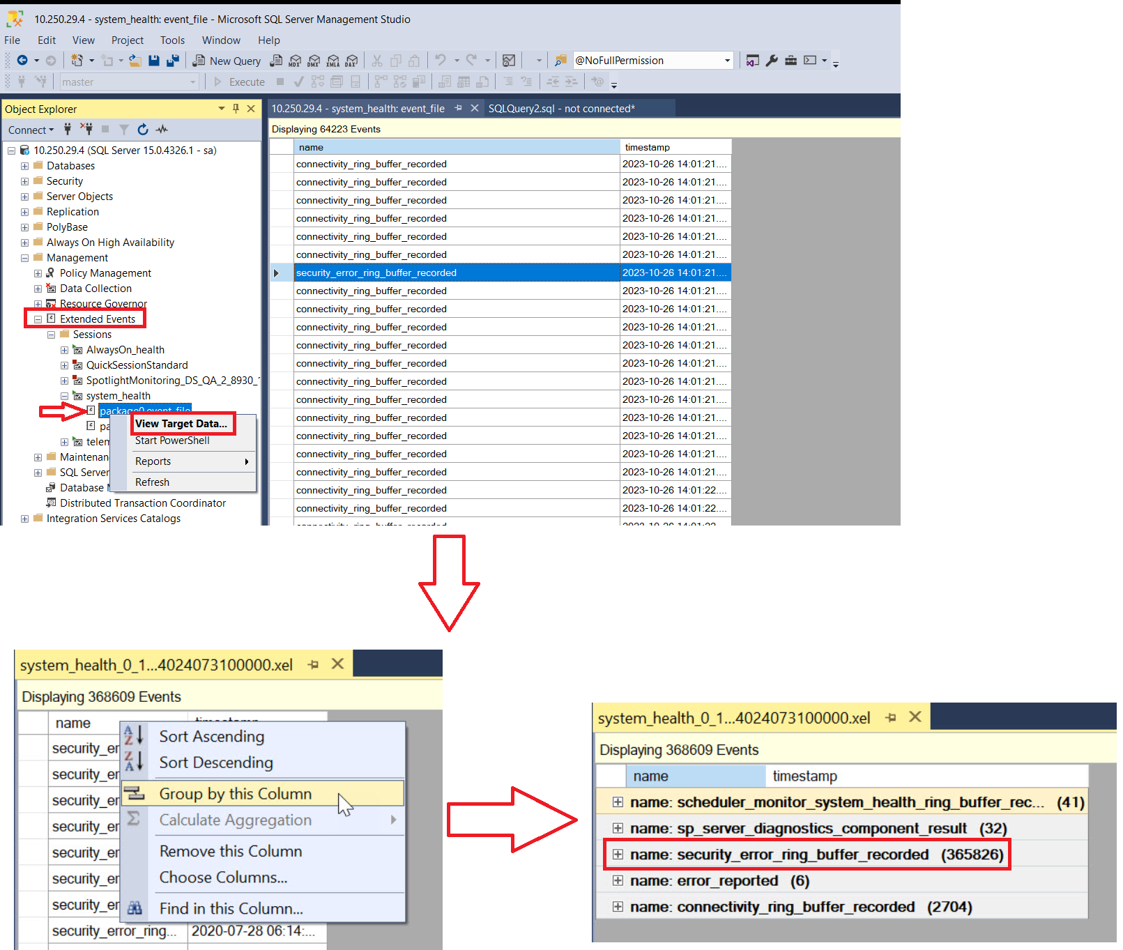
Task: Click Refresh in context menu
Action: pos(152,482)
